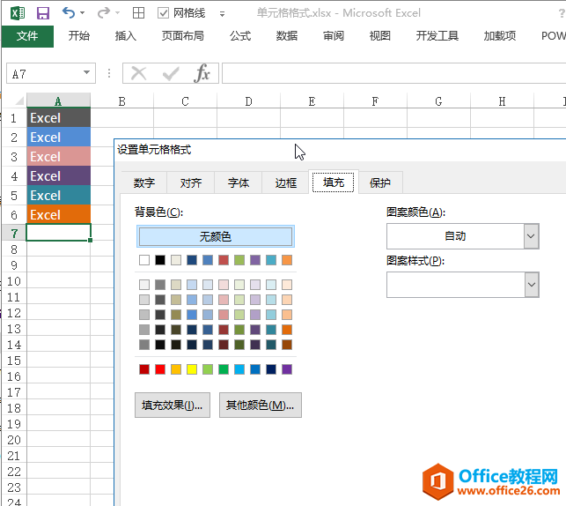Select the 无颜色 no color option
Image resolution: width=566 pixels, height=506 pixels.
click(216, 236)
